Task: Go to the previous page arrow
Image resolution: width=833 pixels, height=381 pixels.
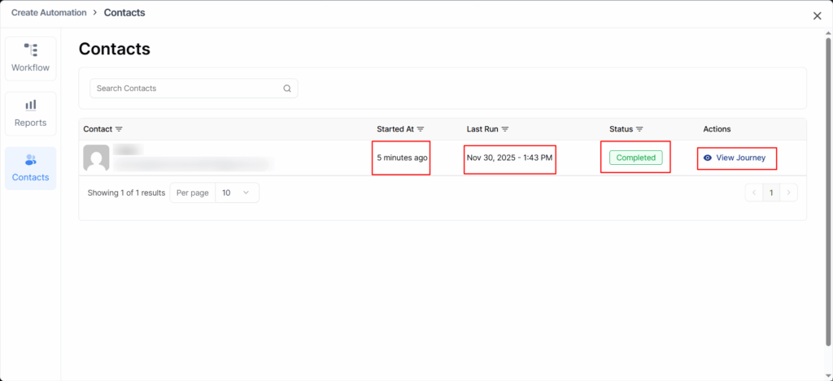Action: coord(753,193)
